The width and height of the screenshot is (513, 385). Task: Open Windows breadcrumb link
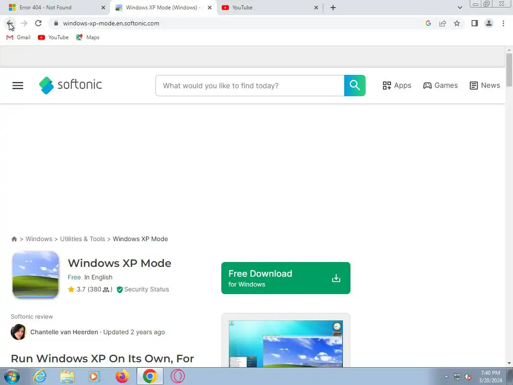39,239
